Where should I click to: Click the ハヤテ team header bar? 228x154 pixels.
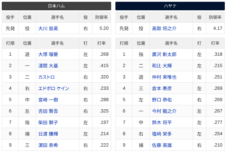(x=170, y=6)
